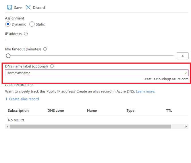Click the horizontal scrollbar thumb
191x163 pixels.
pos(90,127)
